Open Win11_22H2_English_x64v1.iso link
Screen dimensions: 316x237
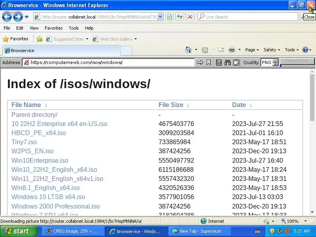[57, 179]
